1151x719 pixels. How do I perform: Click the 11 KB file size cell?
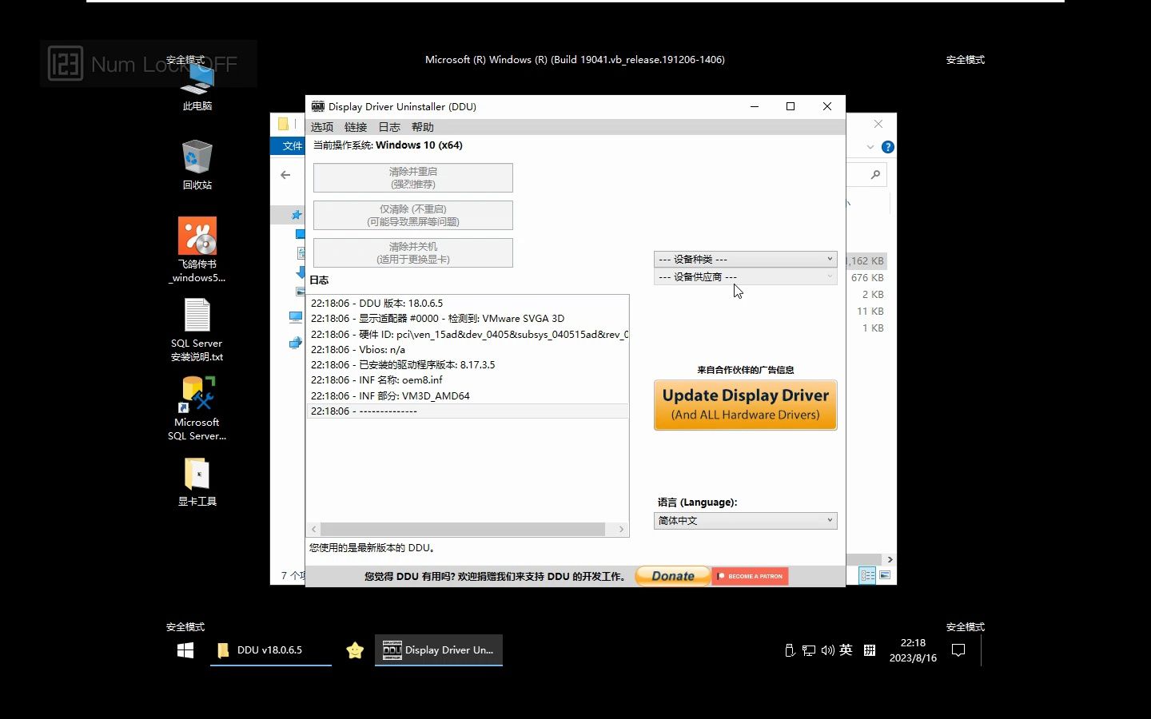(870, 312)
